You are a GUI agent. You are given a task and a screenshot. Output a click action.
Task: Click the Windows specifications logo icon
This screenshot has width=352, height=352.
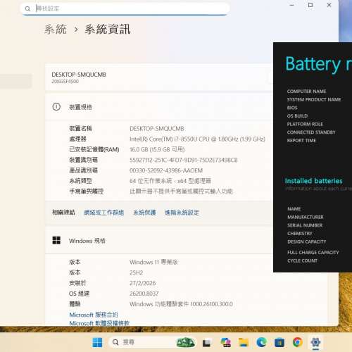tap(56, 240)
